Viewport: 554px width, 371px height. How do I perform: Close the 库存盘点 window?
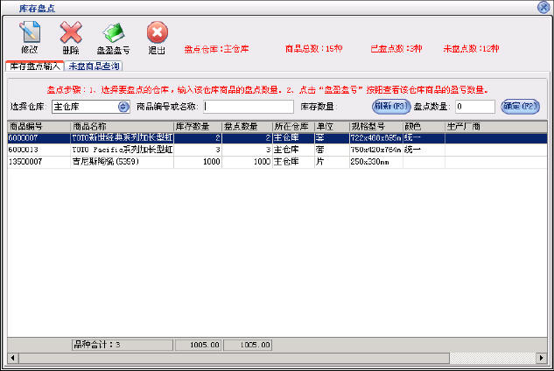click(x=543, y=6)
